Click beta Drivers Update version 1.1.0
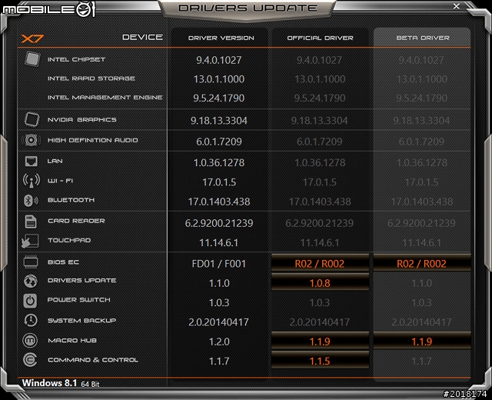The image size is (492, 400). coord(422,283)
